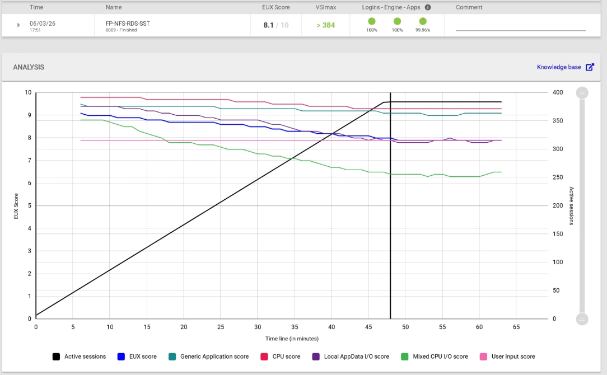The image size is (607, 375).
Task: Click the Time line (in minutes) axis label
Action: pyautogui.click(x=292, y=339)
